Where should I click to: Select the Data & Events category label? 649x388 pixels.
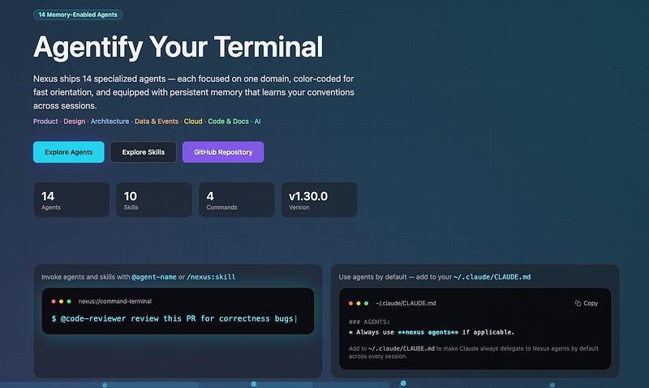click(x=157, y=121)
